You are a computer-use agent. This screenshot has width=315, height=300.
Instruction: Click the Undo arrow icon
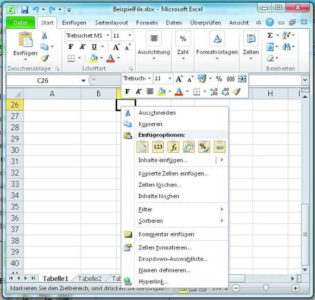point(36,9)
